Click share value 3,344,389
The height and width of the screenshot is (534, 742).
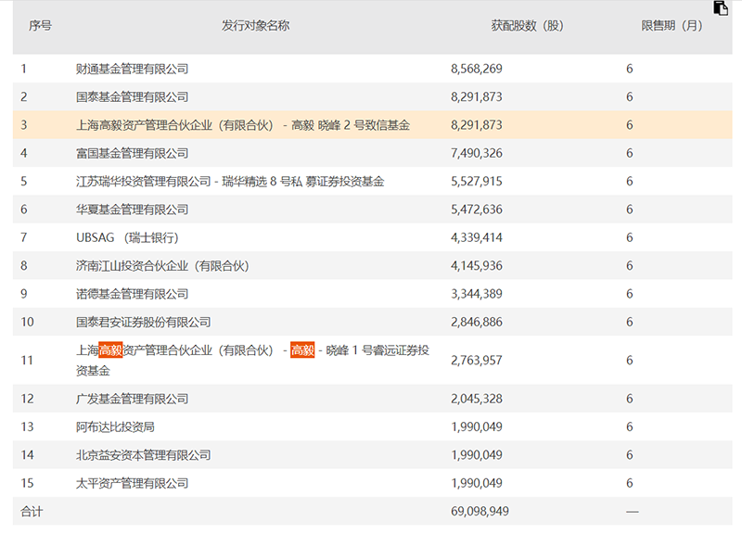point(477,294)
